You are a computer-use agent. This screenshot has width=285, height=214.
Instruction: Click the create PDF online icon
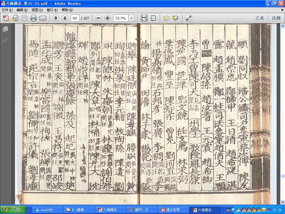(x=6, y=18)
